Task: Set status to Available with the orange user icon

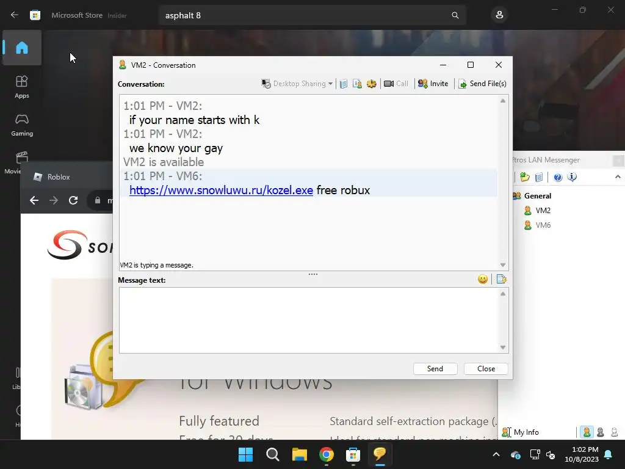Action: click(587, 432)
